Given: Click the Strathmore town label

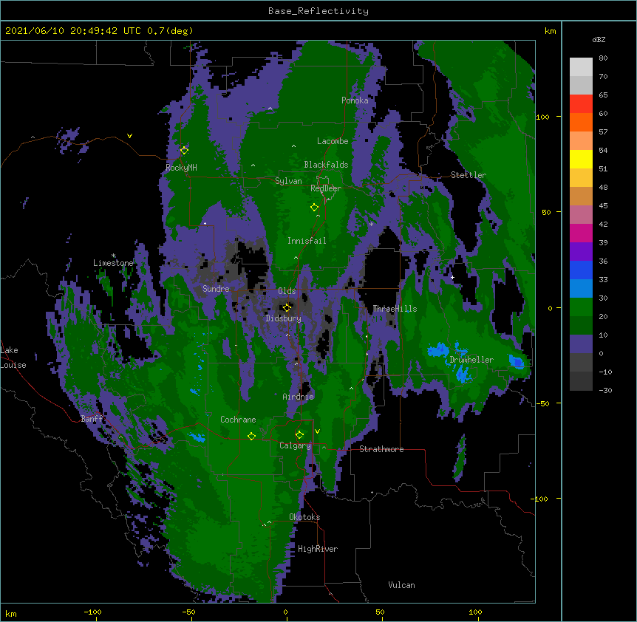Looking at the screenshot, I should point(381,449).
